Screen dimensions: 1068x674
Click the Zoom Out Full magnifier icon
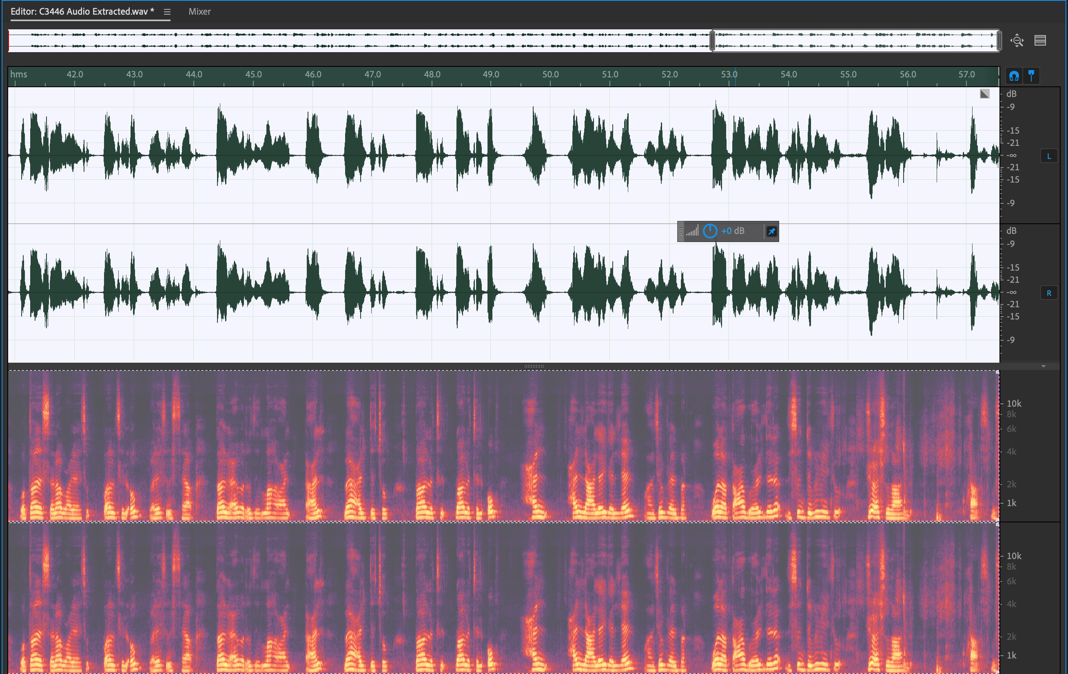[1017, 41]
